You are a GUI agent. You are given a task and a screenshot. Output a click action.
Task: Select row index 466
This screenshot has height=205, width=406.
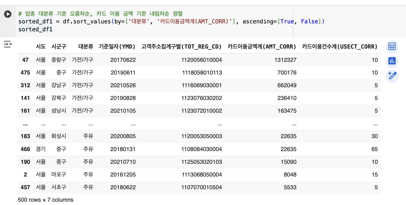25,149
